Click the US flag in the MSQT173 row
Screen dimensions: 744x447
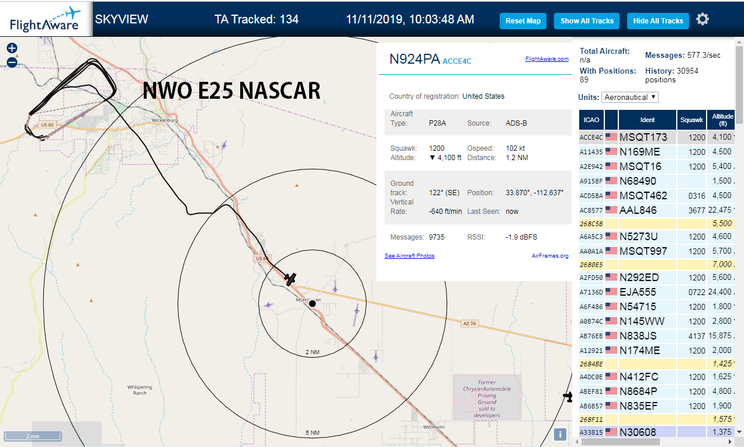pos(611,137)
